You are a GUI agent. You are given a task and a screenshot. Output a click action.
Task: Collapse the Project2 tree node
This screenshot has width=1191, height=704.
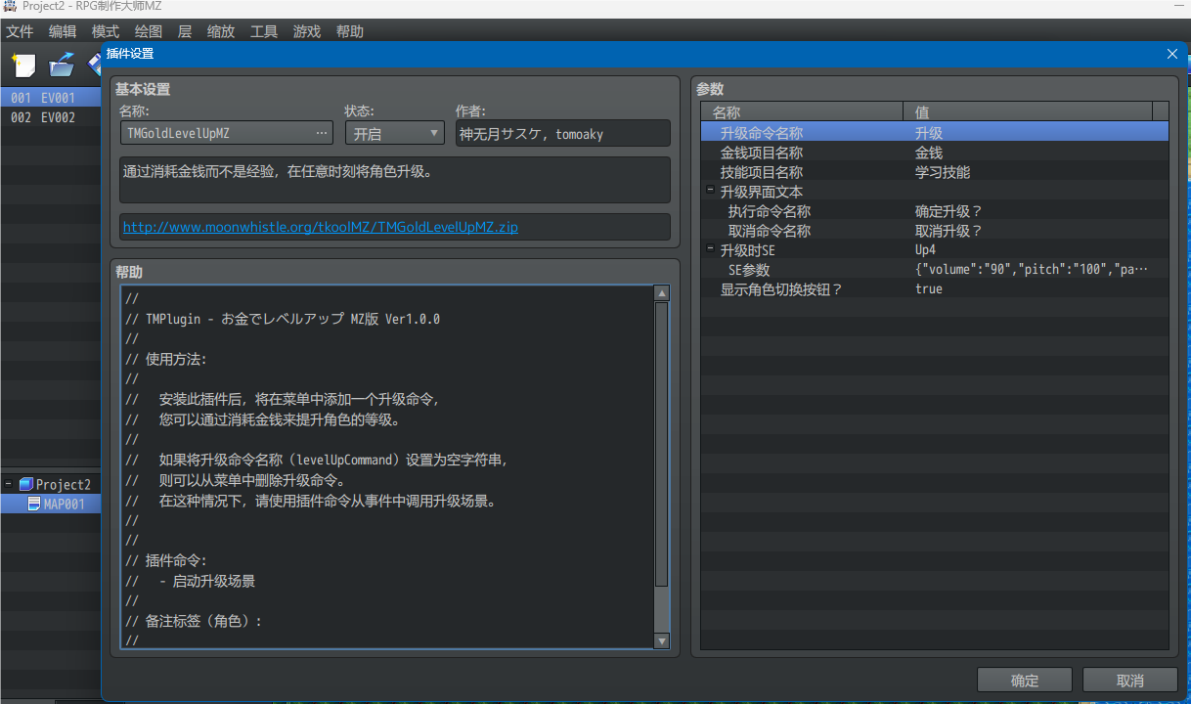click(x=9, y=485)
